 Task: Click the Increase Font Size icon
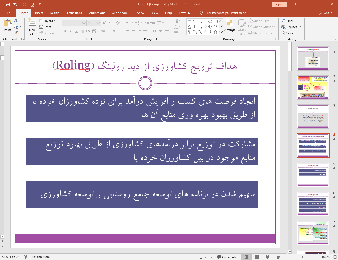[x=104, y=23]
